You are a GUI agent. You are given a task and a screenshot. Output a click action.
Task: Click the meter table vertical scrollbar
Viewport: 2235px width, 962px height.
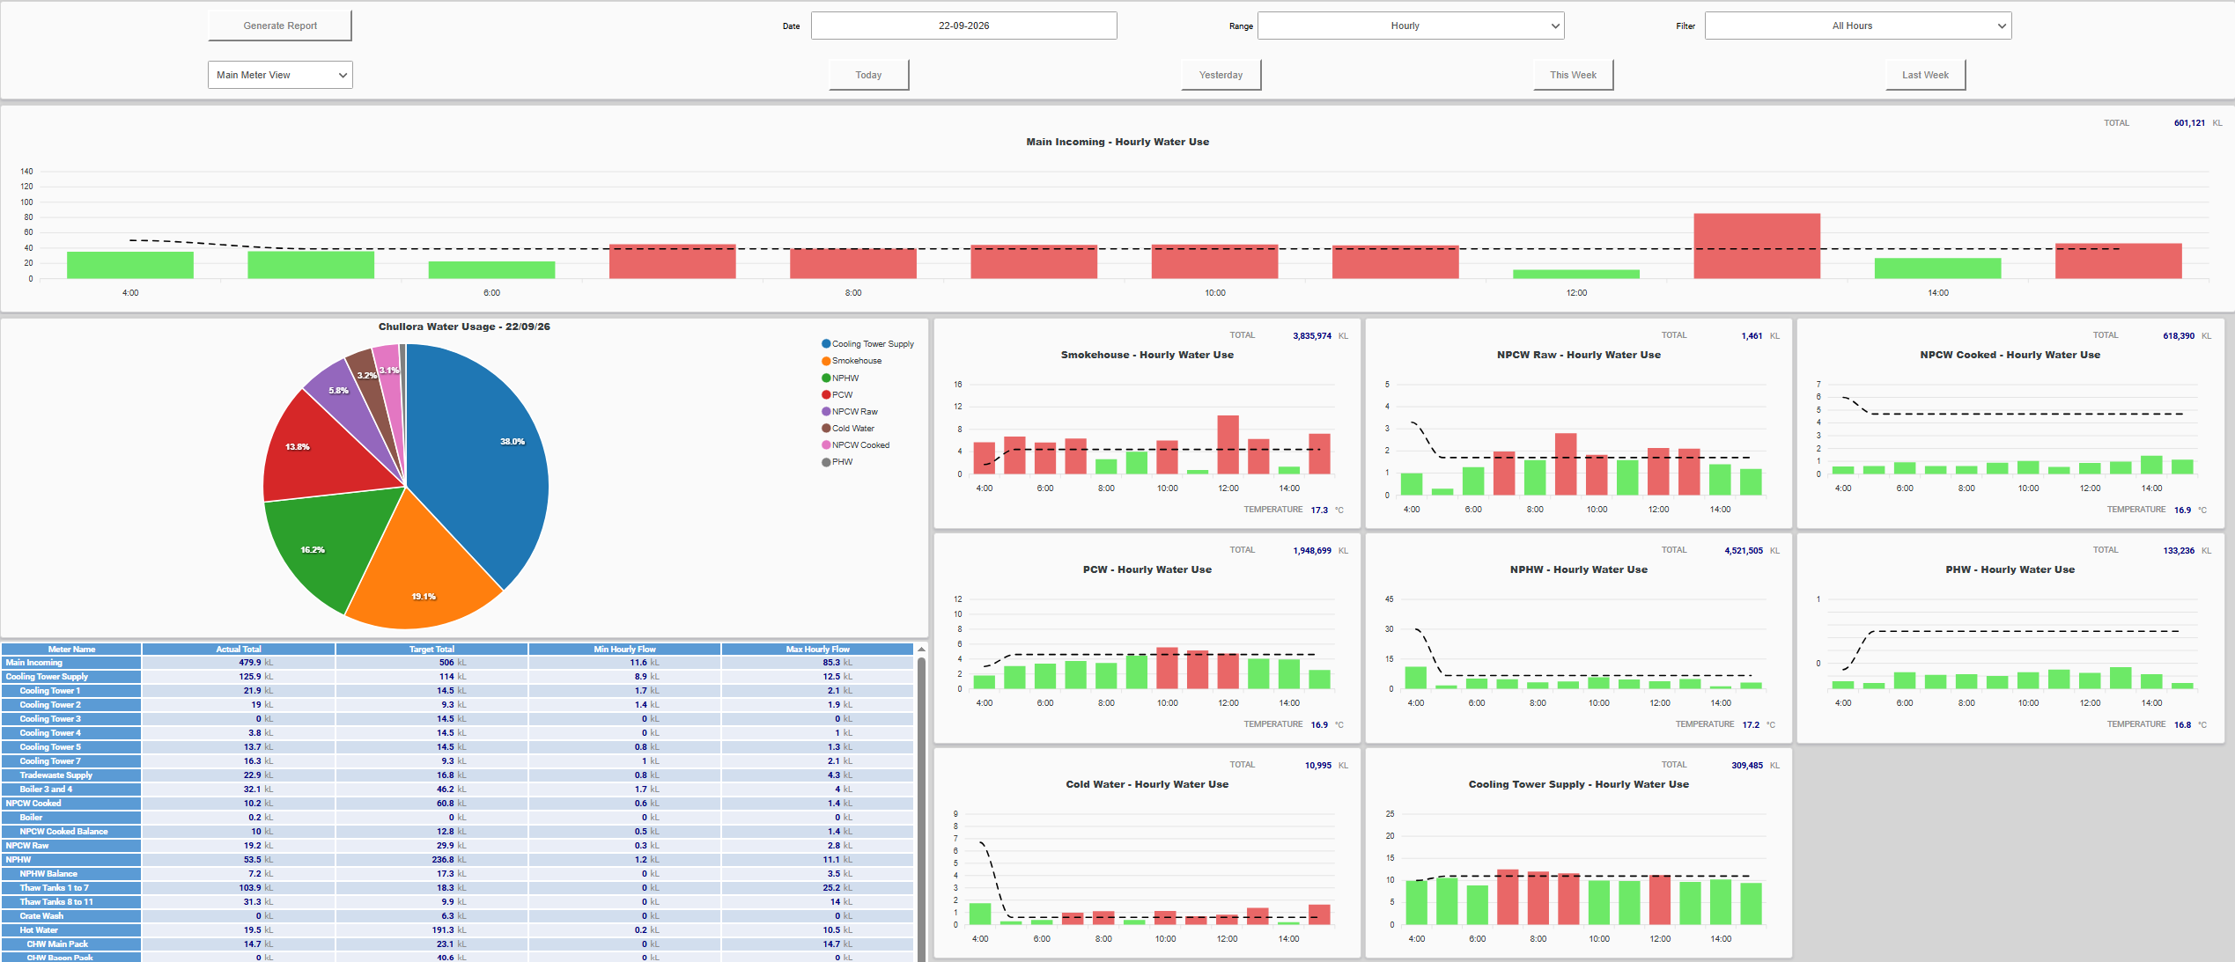(921, 808)
